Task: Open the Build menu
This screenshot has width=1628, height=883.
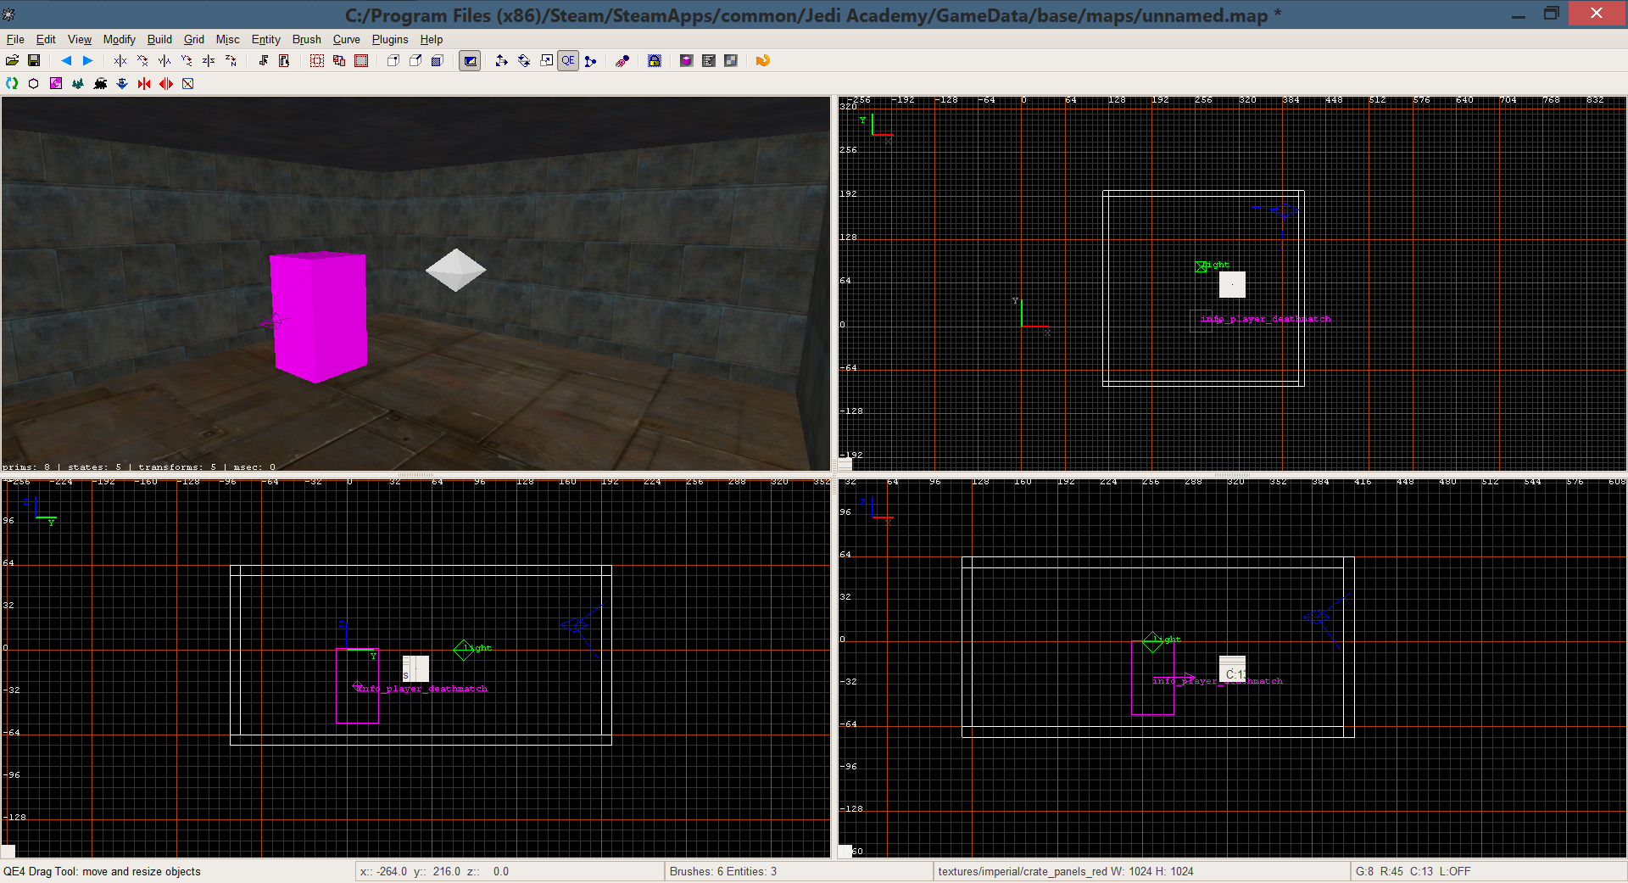Action: coord(159,39)
